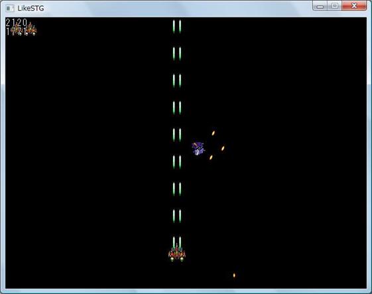Click the green laser pair just above the player ship

177,242
